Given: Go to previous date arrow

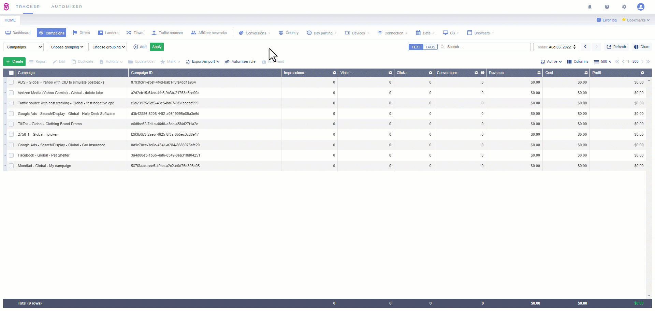Looking at the screenshot, I should point(585,47).
